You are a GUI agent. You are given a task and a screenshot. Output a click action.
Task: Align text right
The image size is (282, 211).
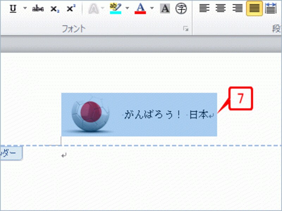pyautogui.click(x=237, y=8)
